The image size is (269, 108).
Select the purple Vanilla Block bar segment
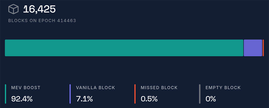click(253, 48)
